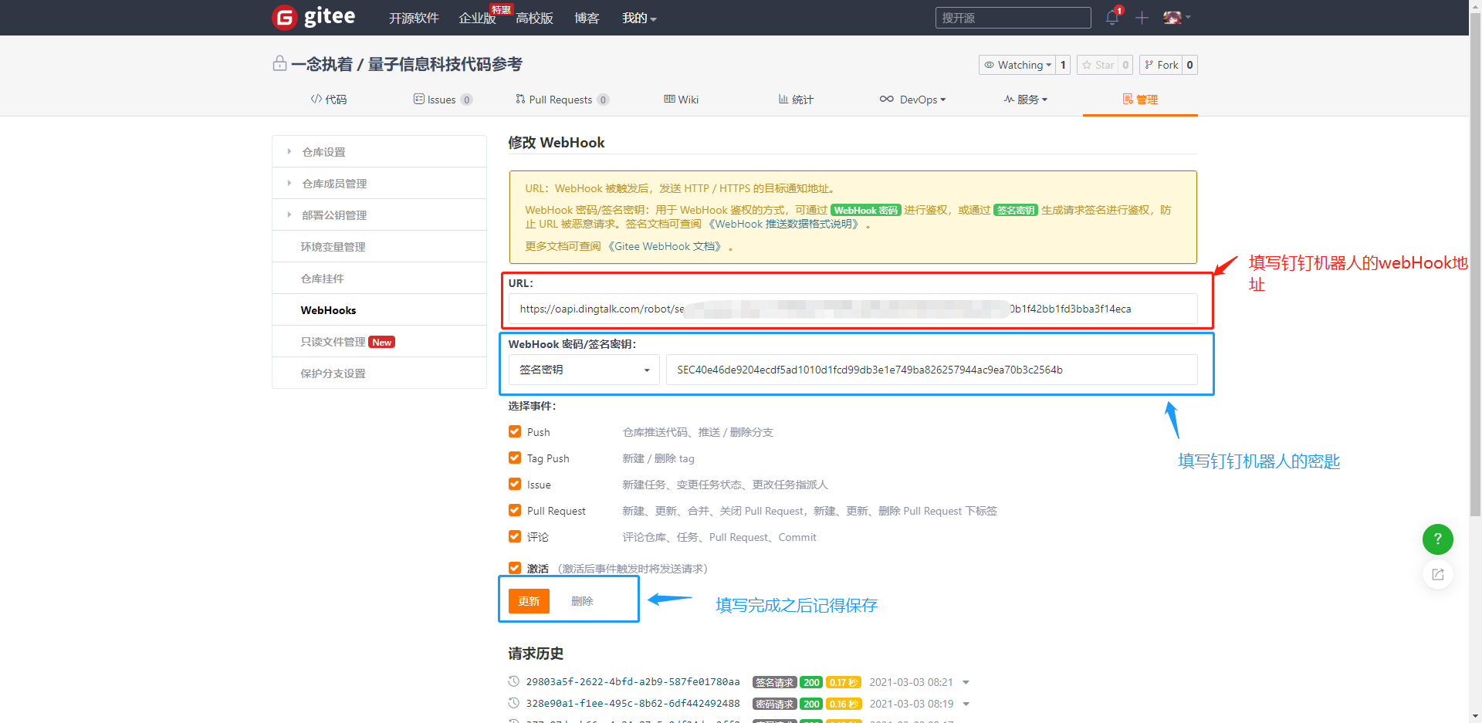Select the 管理 tab
This screenshot has height=723, width=1482.
pyautogui.click(x=1140, y=100)
